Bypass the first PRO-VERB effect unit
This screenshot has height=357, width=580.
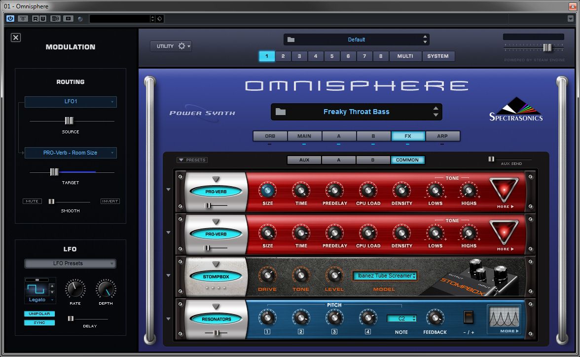pyautogui.click(x=216, y=192)
